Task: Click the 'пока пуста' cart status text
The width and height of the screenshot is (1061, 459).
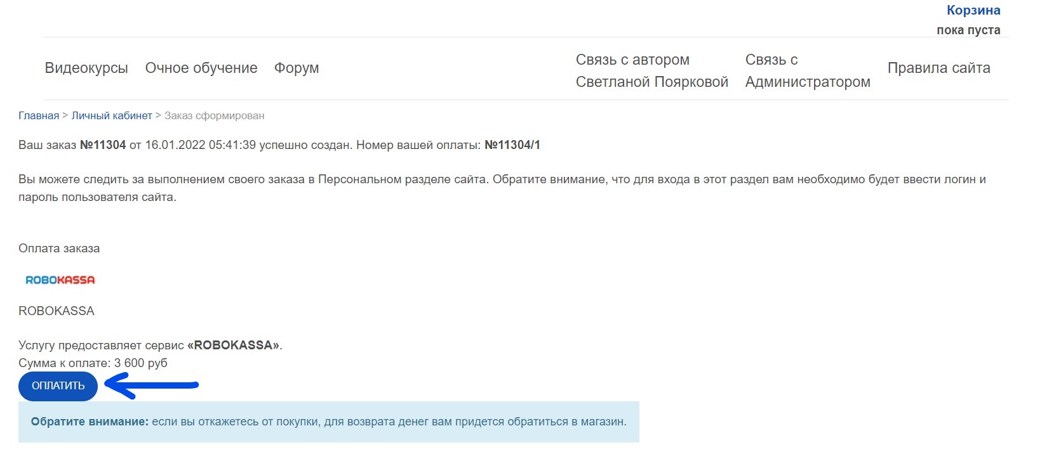Action: click(x=968, y=30)
